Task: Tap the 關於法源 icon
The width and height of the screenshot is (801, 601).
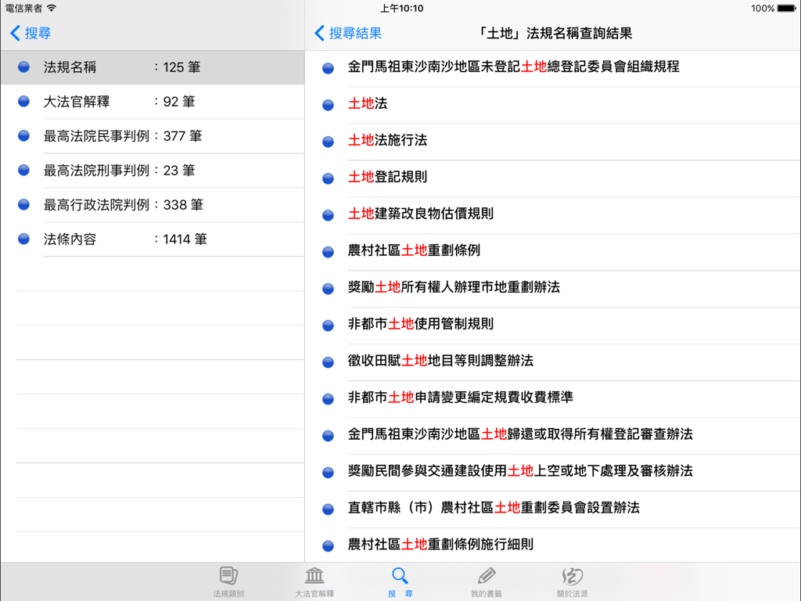Action: 572,574
